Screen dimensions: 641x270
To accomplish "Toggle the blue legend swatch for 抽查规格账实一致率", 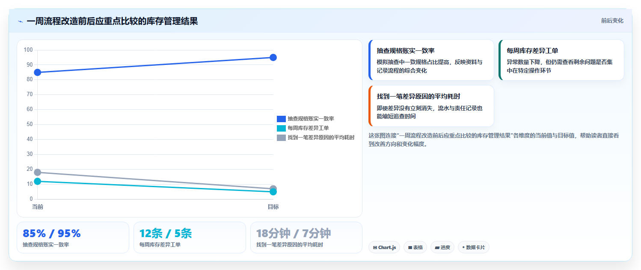I will coord(281,119).
